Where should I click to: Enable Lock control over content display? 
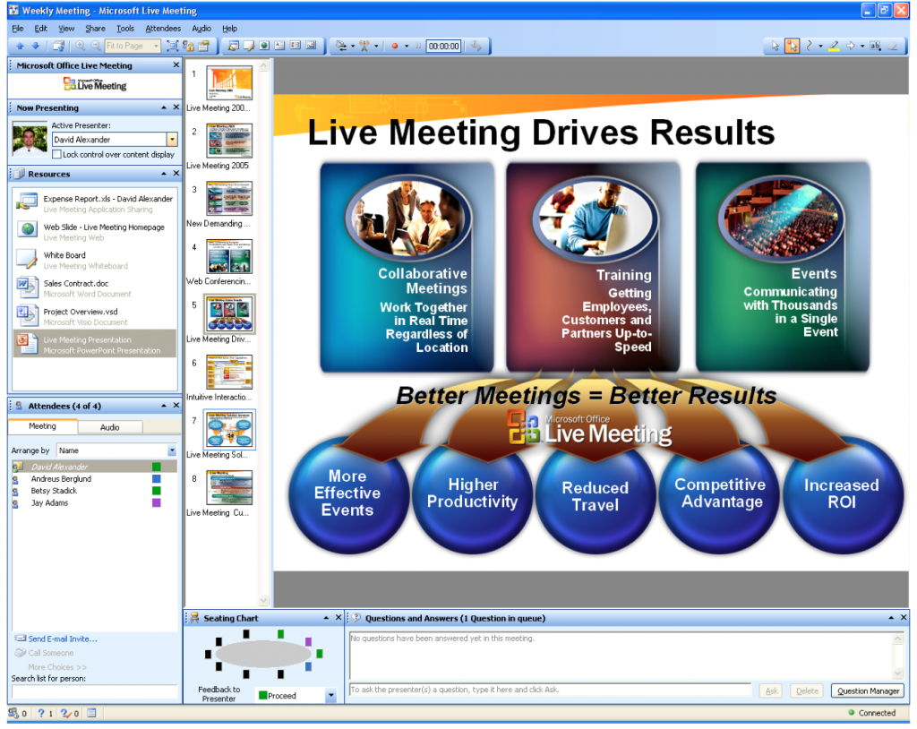(56, 154)
